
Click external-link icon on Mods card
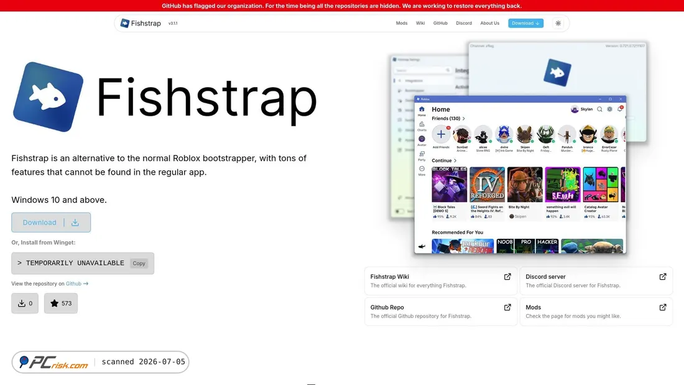tap(663, 307)
